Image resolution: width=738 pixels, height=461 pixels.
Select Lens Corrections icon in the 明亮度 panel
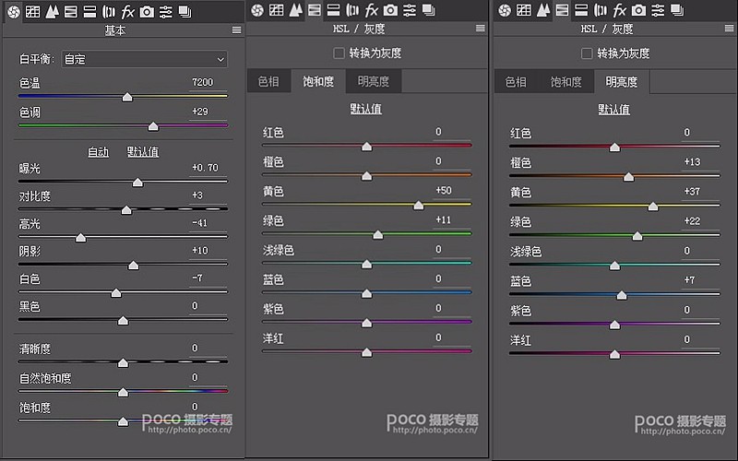pos(601,10)
